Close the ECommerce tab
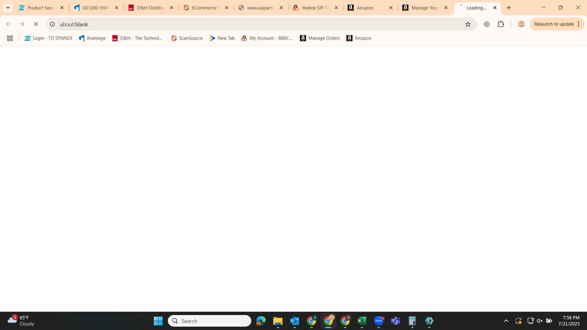587x330 pixels. coord(227,8)
